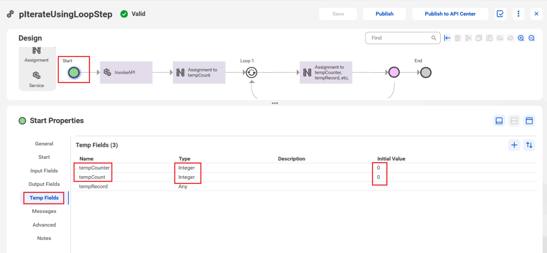Click the process gears icon beside title
This screenshot has height=253, width=547.
pos(11,14)
